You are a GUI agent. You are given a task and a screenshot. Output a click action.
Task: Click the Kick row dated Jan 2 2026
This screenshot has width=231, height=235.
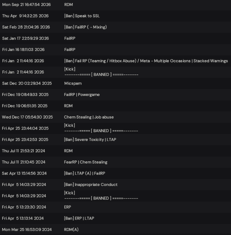115,72
